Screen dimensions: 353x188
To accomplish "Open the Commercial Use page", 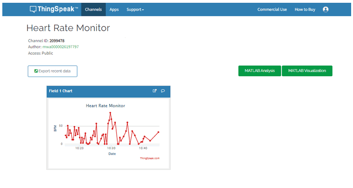I will pyautogui.click(x=272, y=9).
